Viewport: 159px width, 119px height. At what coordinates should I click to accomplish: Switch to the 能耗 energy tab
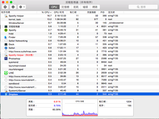(76, 7)
